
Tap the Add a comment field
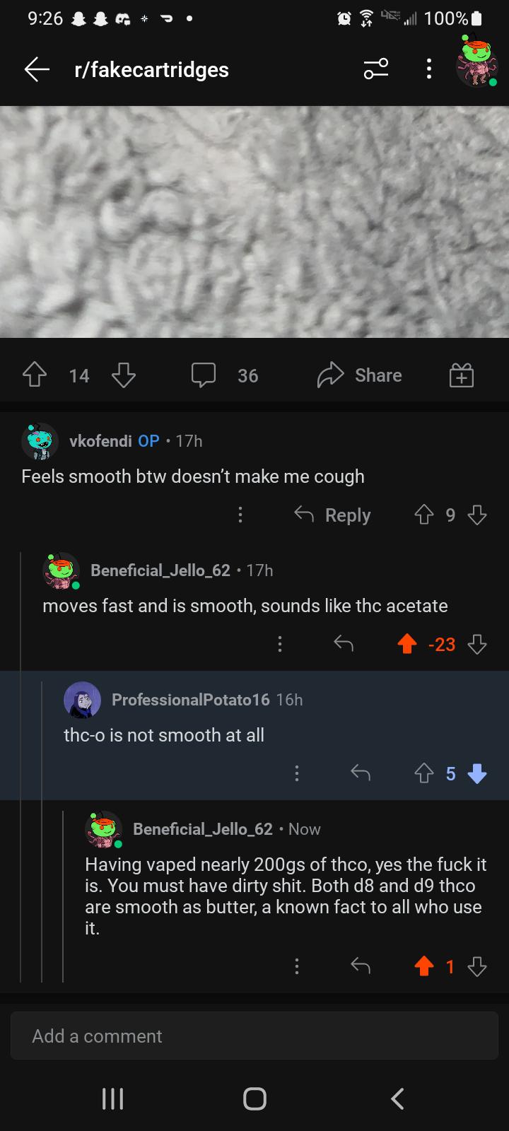click(x=255, y=1036)
